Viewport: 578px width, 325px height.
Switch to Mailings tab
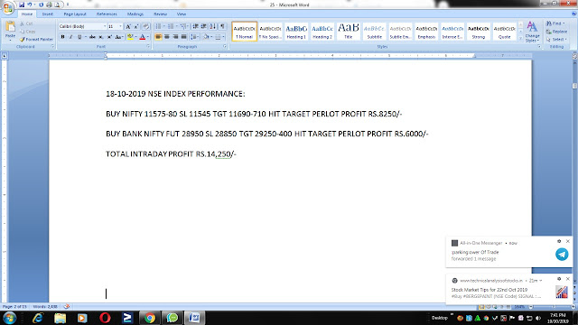point(135,14)
